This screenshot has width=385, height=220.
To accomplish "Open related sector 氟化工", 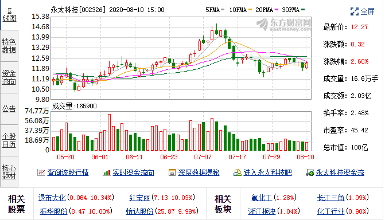I will pyautogui.click(x=262, y=198).
